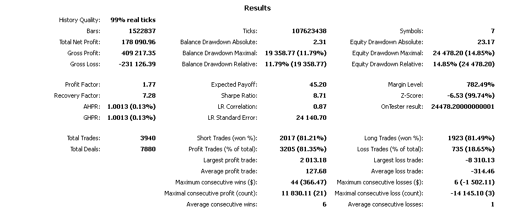The image size is (528, 223).
Task: Click the Expected Payoff value 45.20
Action: click(x=317, y=84)
